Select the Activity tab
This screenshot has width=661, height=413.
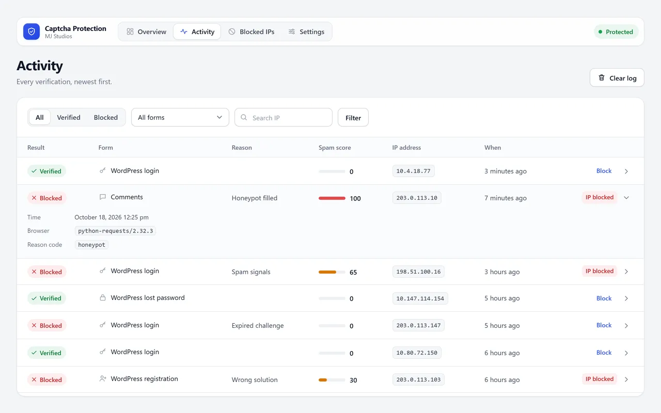pos(197,31)
